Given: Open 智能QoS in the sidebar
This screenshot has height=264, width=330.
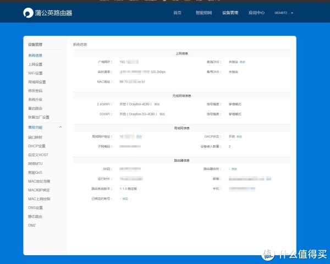Looking at the screenshot, I should (35, 172).
